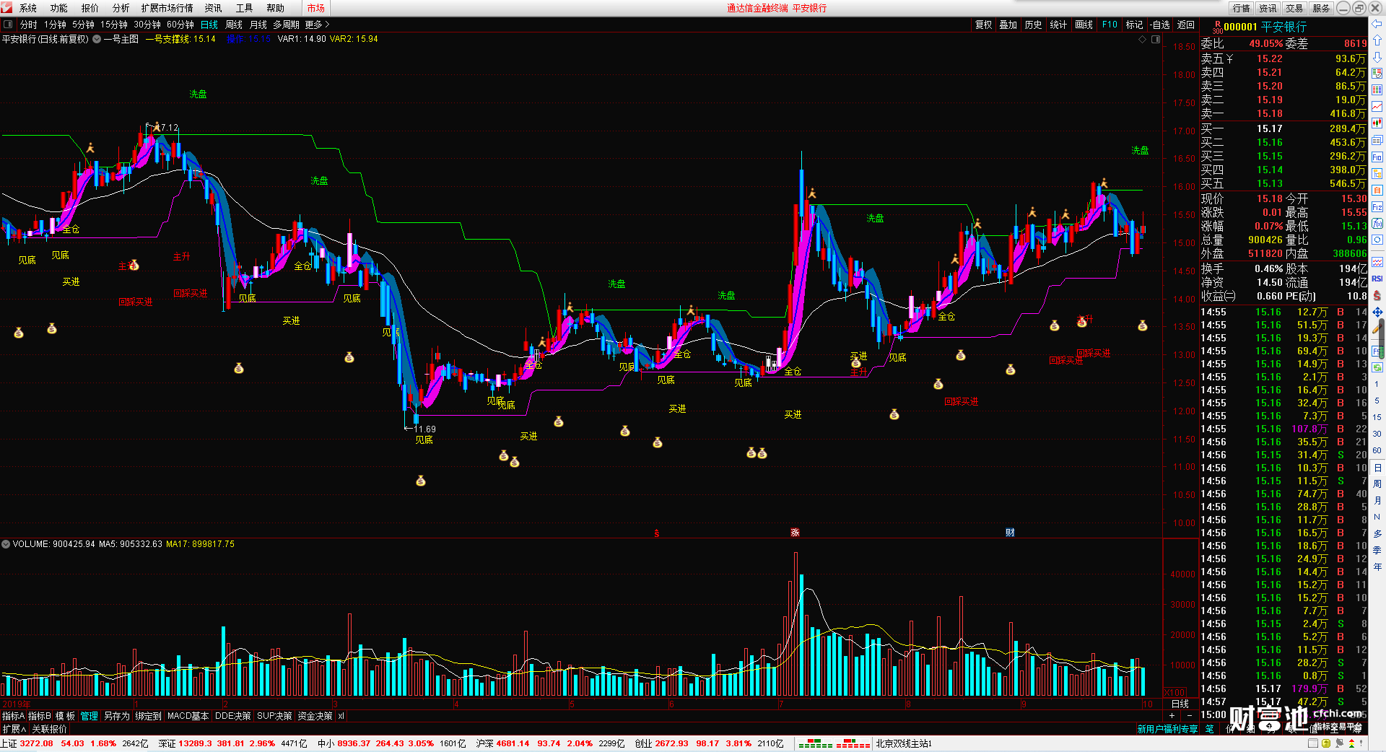Screen dimensions: 1386x752
Task: Open the 多周期 multi-period view
Action: [x=286, y=25]
